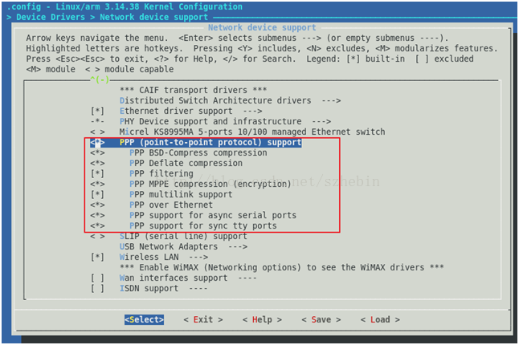519x345 pixels.
Task: Click the ^(-) scroll-up indicator
Action: tap(100, 79)
